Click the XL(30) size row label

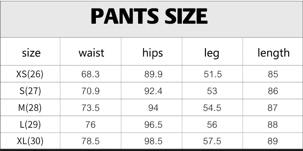pyautogui.click(x=30, y=141)
